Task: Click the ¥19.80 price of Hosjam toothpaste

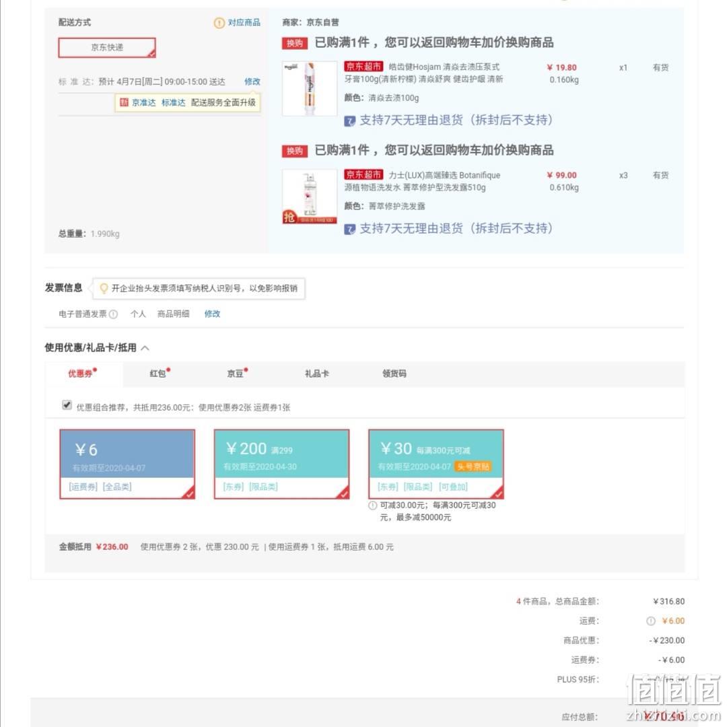Action: point(562,68)
